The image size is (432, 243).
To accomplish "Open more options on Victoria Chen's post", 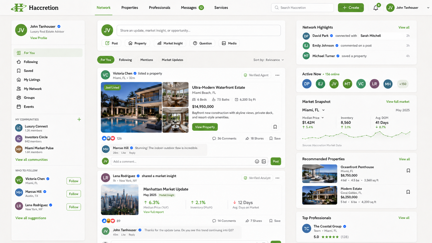I will click(x=277, y=75).
